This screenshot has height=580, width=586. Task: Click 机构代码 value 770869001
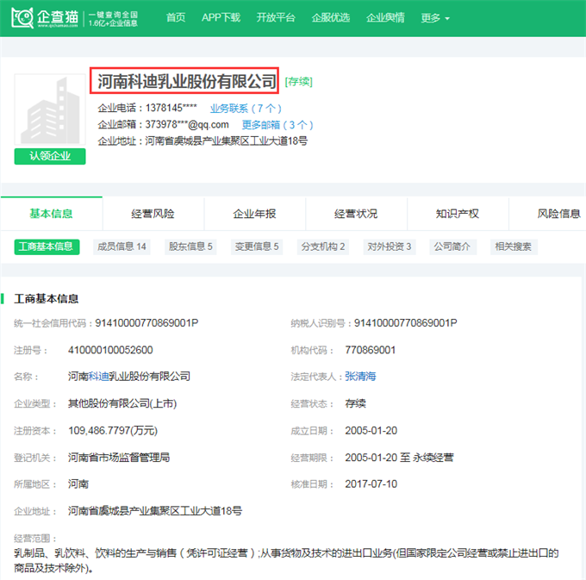point(370,350)
